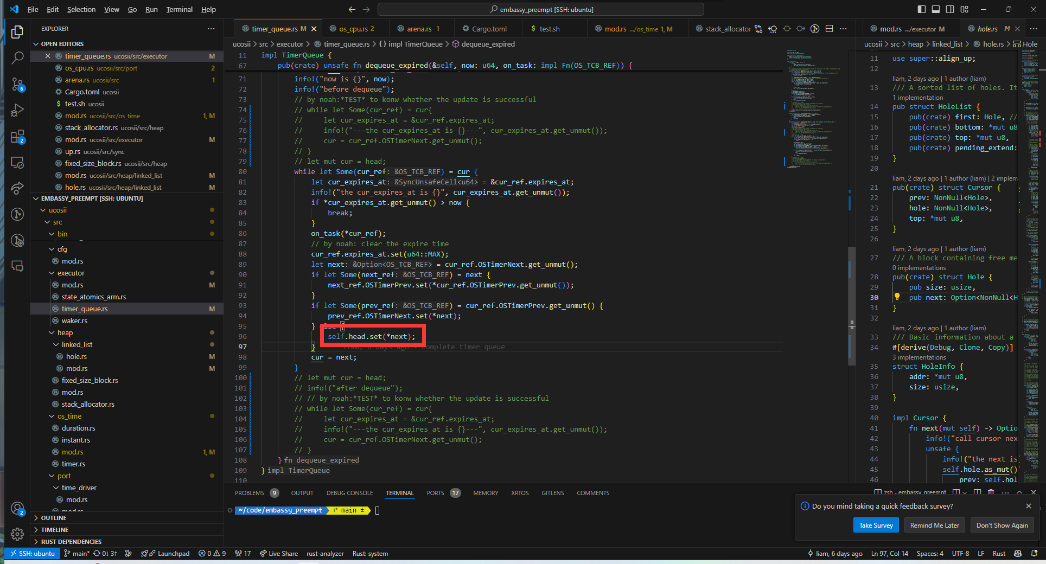
Task: Open the Explorer view in activity bar
Action: coord(17,32)
